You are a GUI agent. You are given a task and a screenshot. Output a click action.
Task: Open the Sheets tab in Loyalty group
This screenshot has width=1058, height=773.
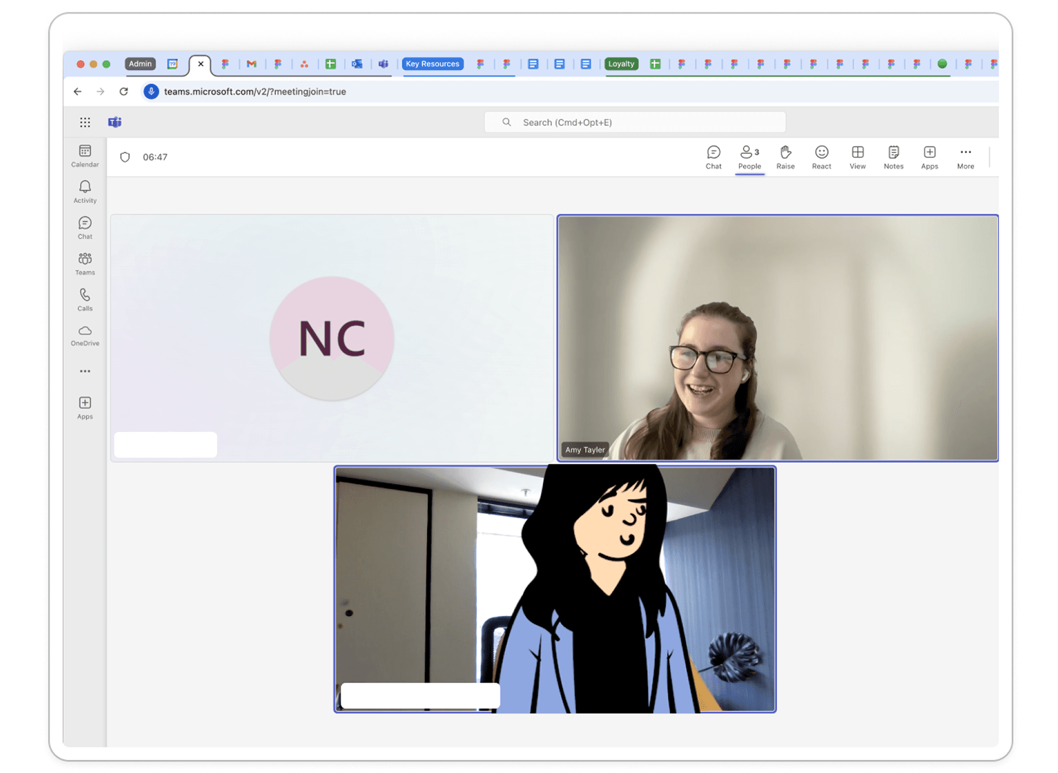tap(655, 64)
